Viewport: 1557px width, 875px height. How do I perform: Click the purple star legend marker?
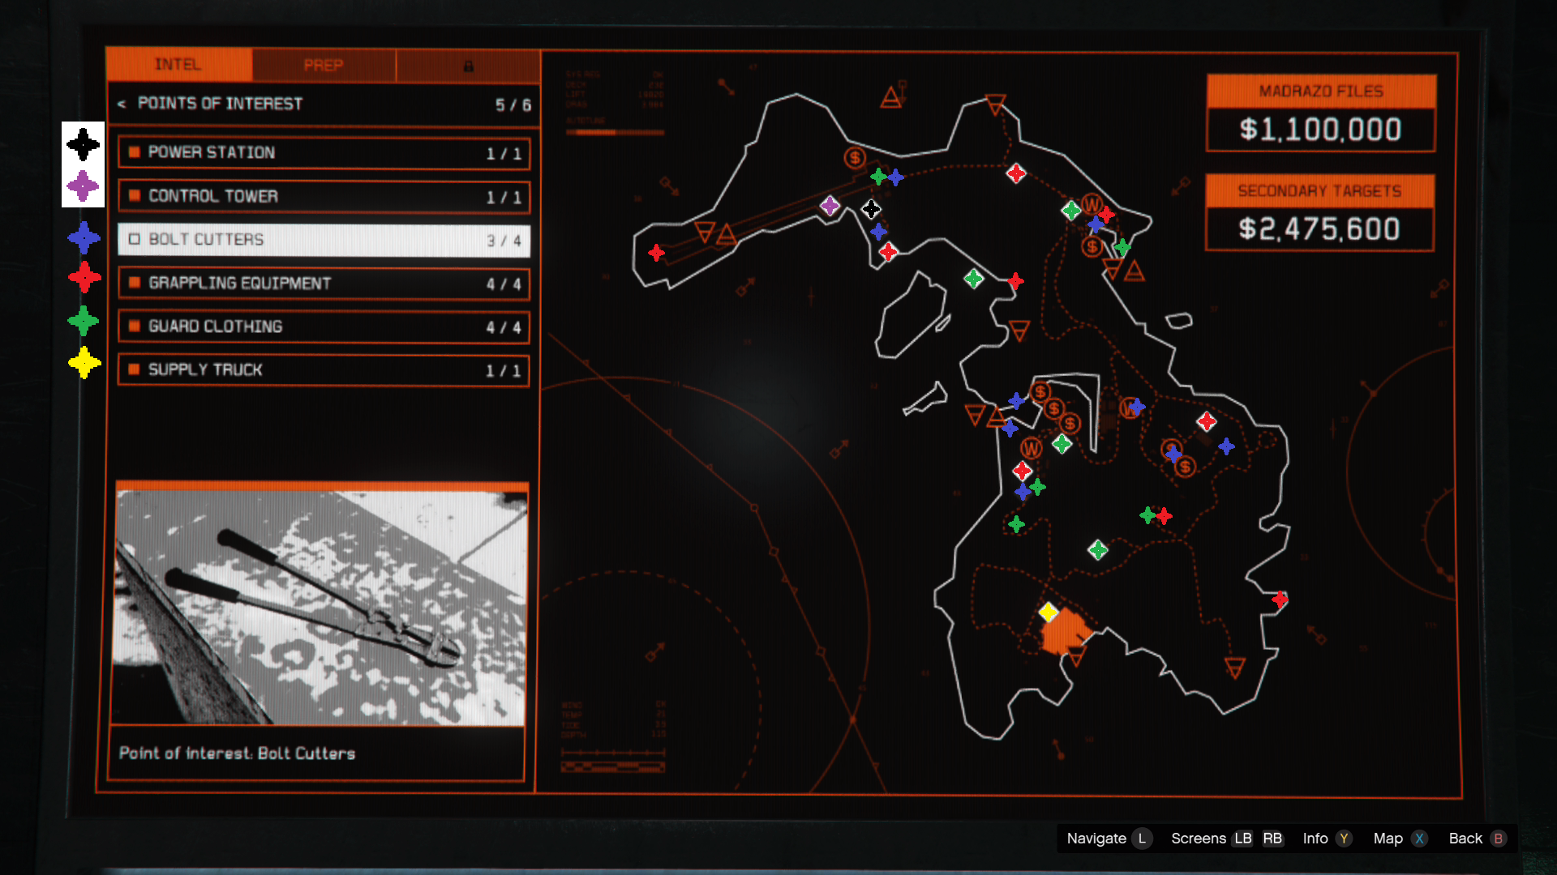(x=83, y=186)
